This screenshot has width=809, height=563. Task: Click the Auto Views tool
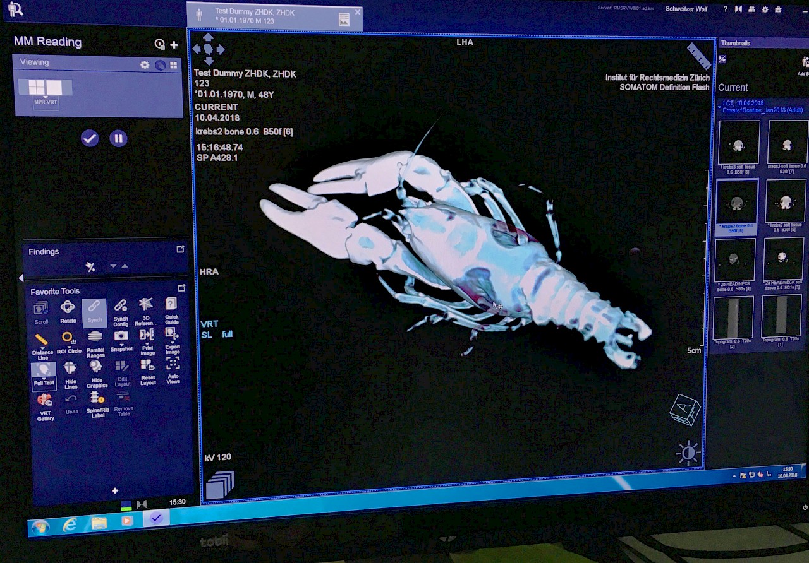point(173,366)
